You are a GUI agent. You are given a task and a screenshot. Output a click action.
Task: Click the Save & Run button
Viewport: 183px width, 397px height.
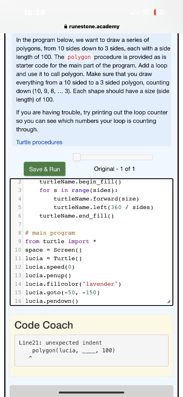coord(45,169)
